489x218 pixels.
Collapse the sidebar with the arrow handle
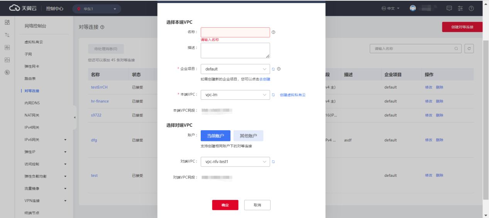coord(75,117)
